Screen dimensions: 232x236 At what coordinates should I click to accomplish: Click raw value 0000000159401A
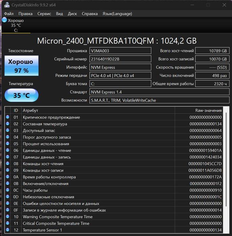pyautogui.click(x=205, y=150)
